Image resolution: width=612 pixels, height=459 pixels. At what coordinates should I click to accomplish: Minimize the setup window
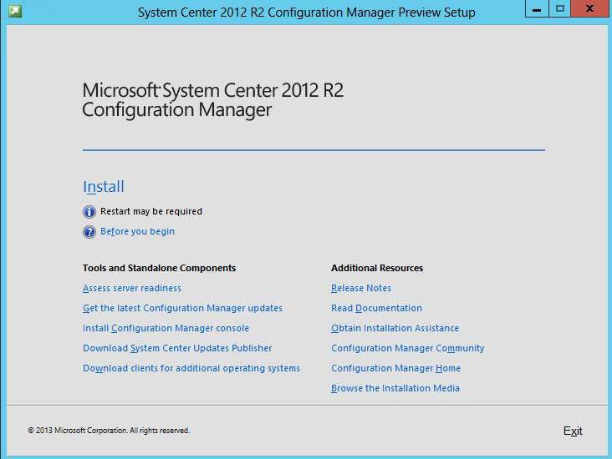(x=537, y=8)
